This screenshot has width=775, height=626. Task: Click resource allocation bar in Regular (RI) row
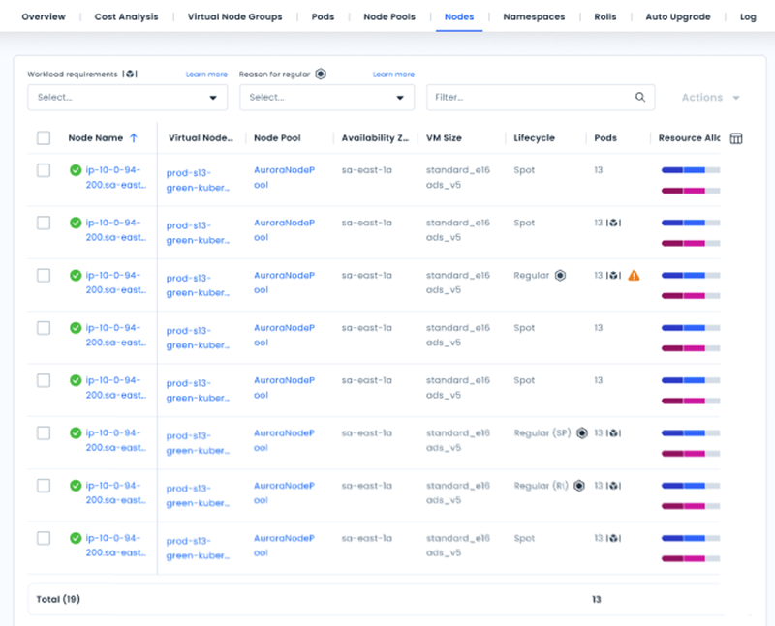[690, 486]
